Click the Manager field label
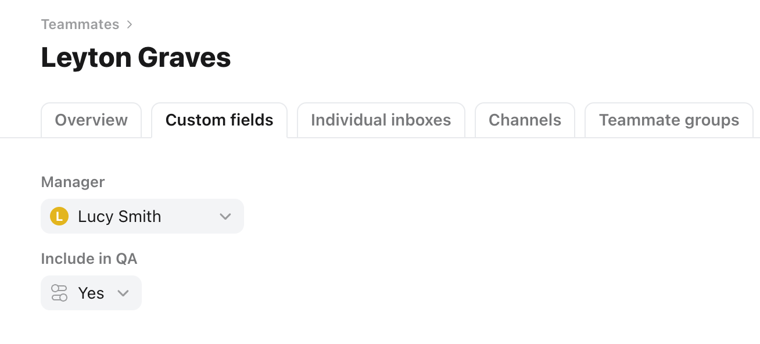 point(73,182)
